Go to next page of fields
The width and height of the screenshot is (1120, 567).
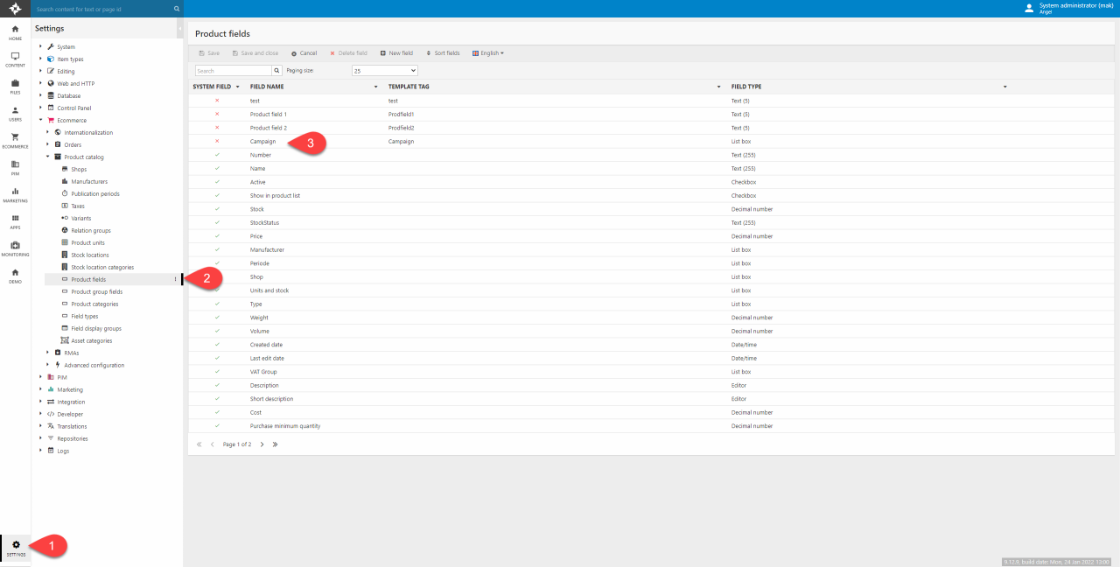(262, 444)
